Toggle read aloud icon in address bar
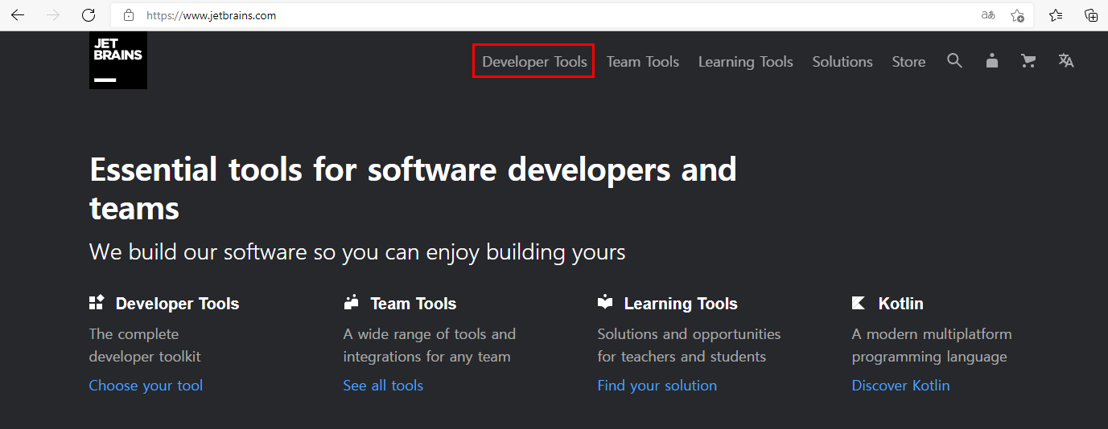Screen dimensions: 1108x429 (x=988, y=15)
